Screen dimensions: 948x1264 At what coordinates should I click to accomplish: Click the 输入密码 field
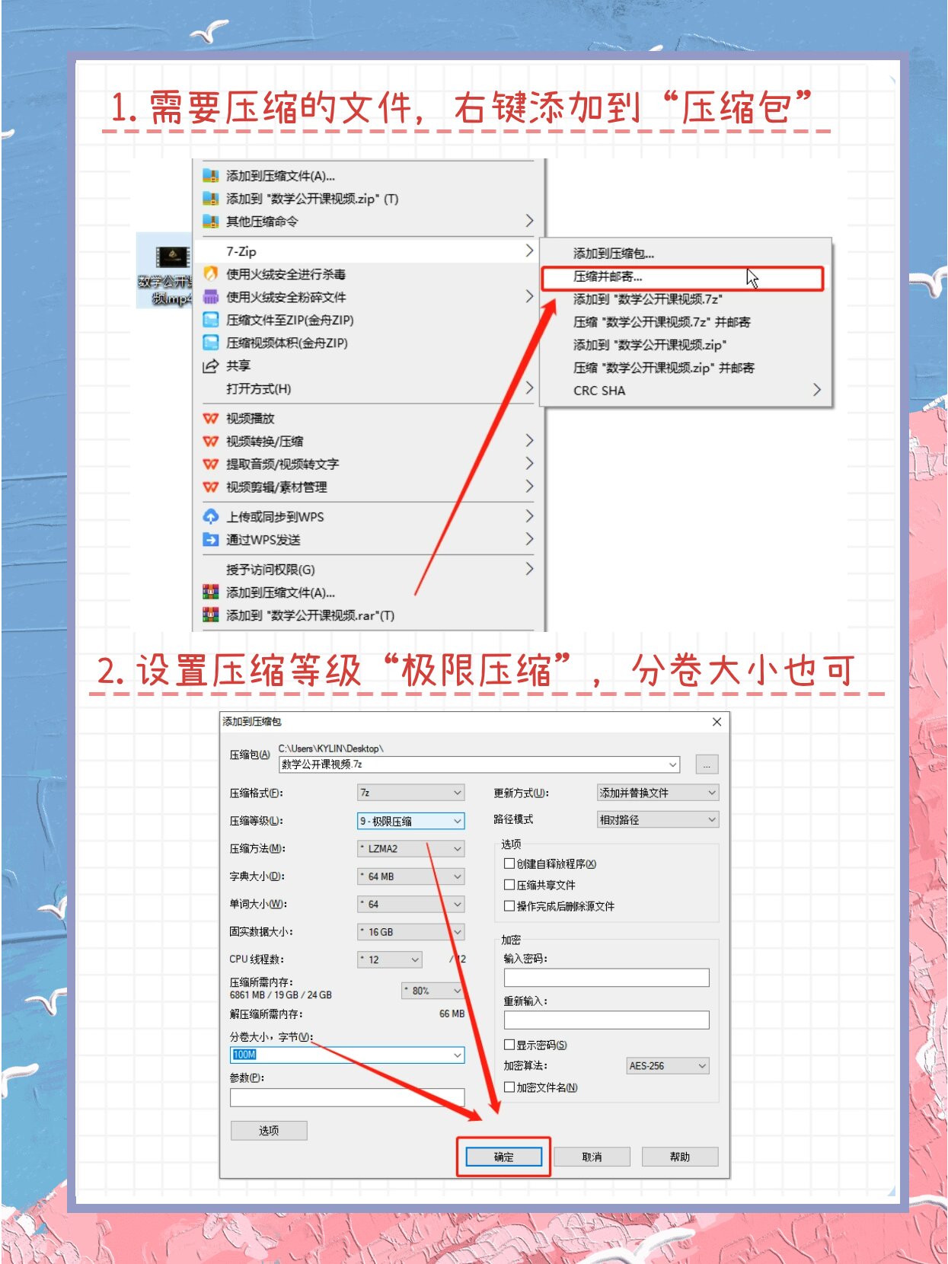point(606,978)
